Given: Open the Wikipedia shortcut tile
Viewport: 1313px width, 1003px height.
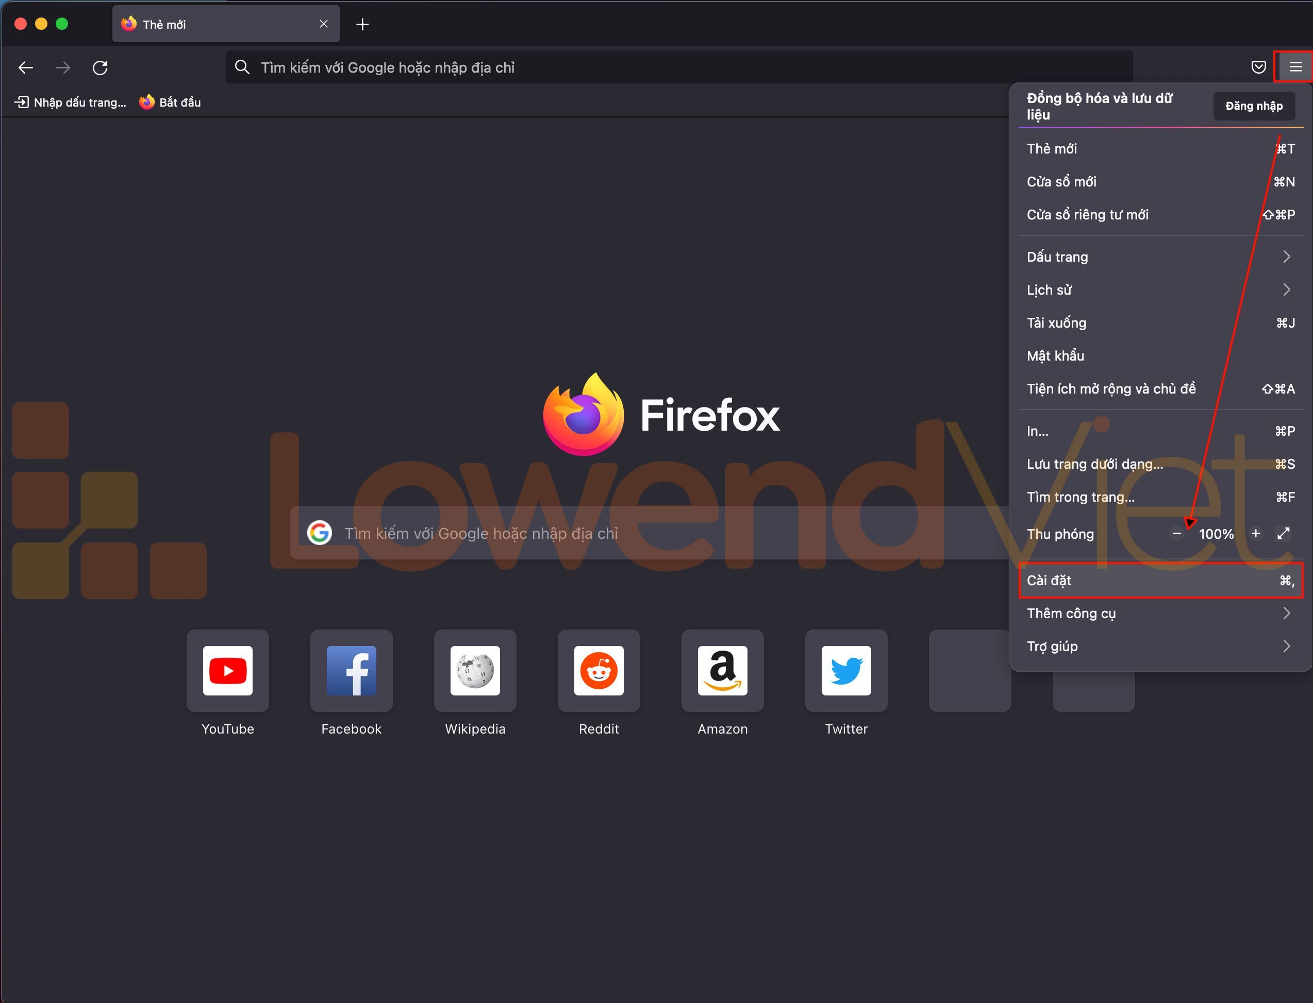Looking at the screenshot, I should (x=475, y=670).
